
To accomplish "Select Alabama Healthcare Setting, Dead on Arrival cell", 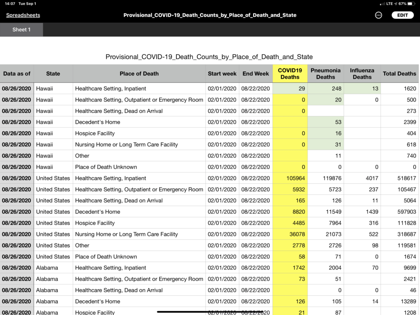I will coord(139,290).
